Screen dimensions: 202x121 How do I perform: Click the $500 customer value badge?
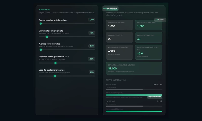[91, 46]
